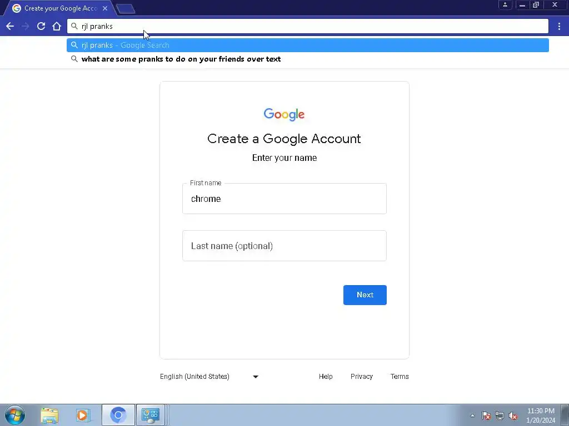The height and width of the screenshot is (426, 569).
Task: Click the Chromium browser taskbar button
Action: (x=118, y=415)
